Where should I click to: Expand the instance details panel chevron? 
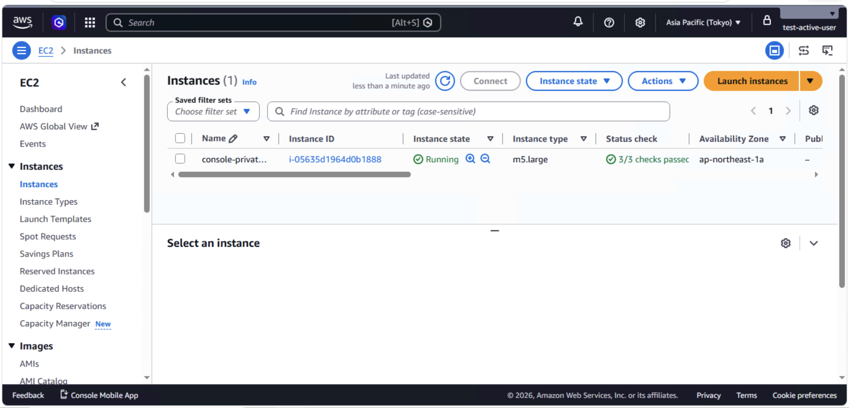813,243
